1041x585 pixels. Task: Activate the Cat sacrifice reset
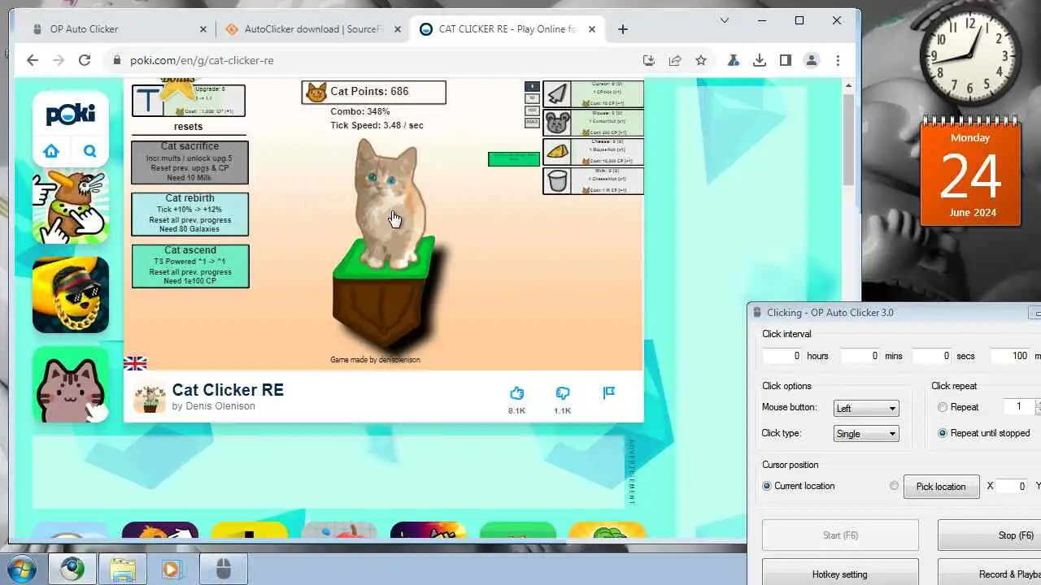(189, 162)
